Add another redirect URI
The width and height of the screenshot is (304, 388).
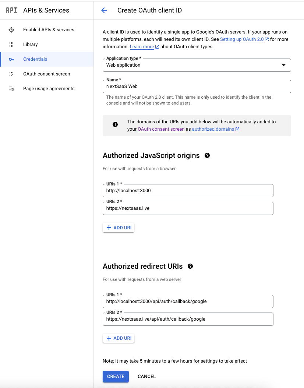118,338
